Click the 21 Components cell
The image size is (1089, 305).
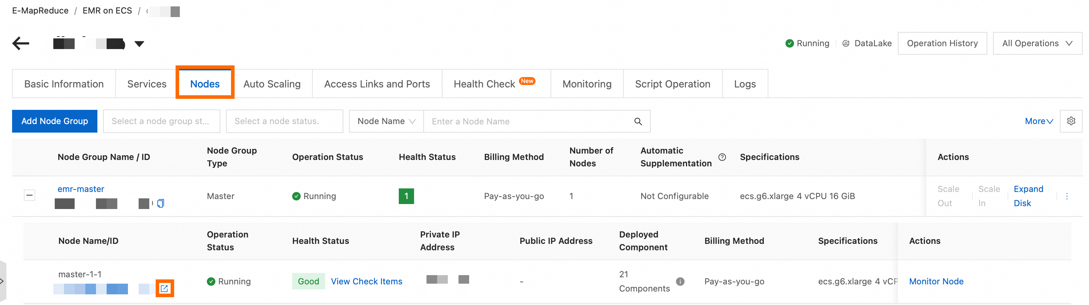coord(644,281)
